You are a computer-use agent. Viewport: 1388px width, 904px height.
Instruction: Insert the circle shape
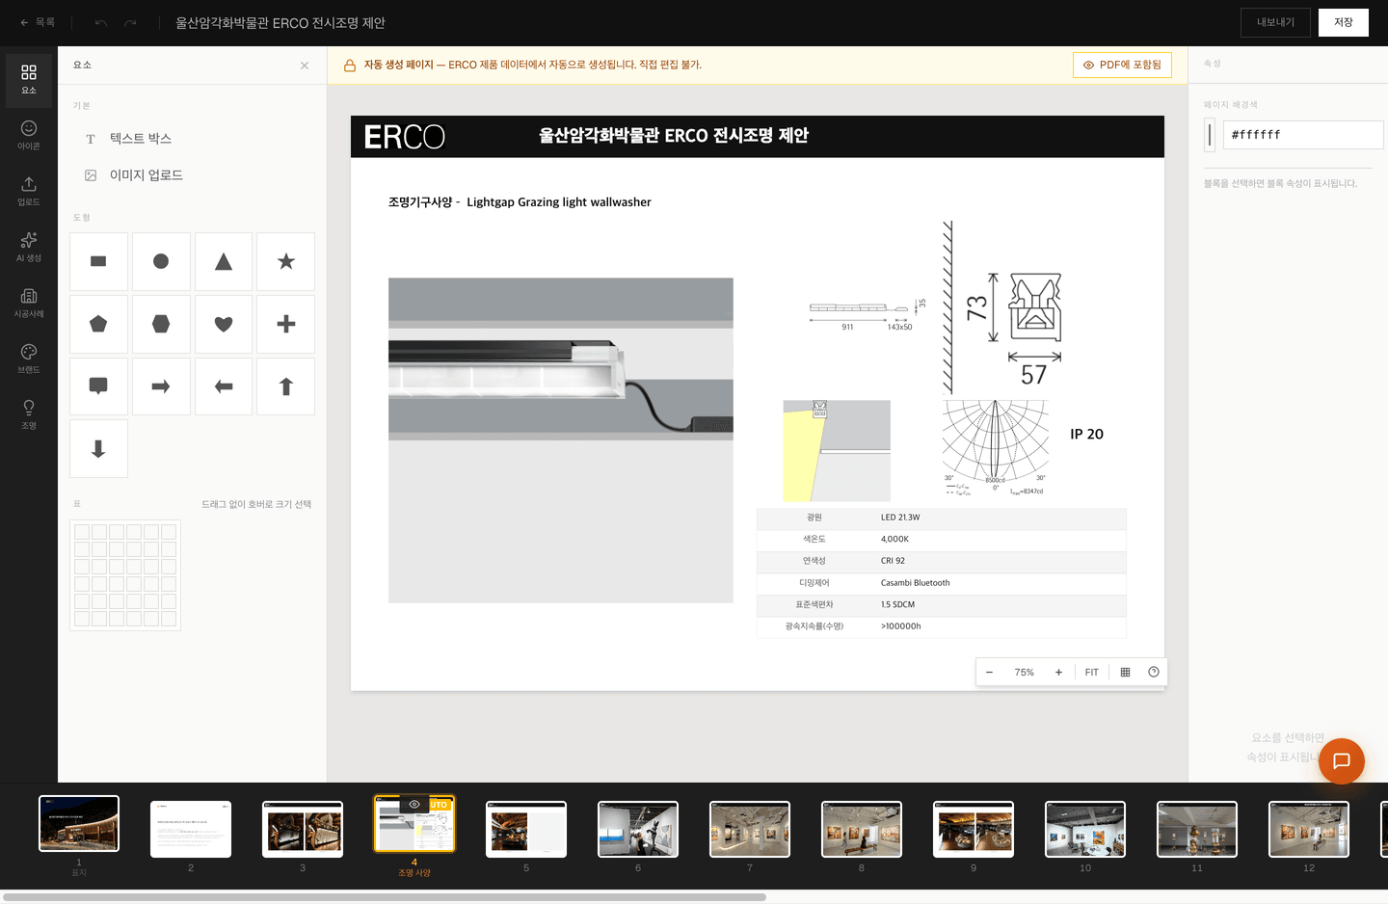tap(161, 261)
